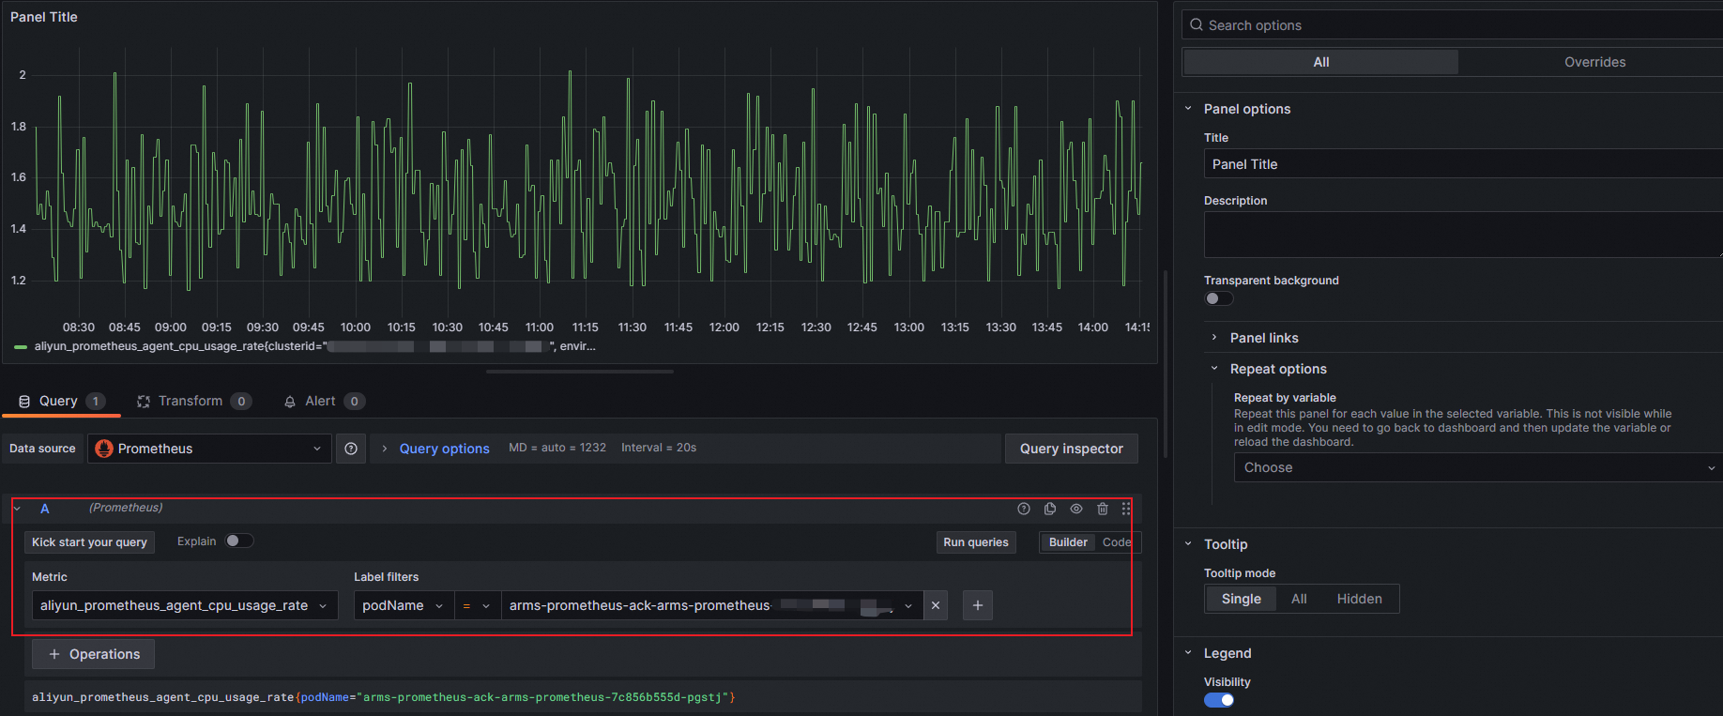The height and width of the screenshot is (716, 1723).
Task: Collapse the Legend section
Action: [x=1188, y=653]
